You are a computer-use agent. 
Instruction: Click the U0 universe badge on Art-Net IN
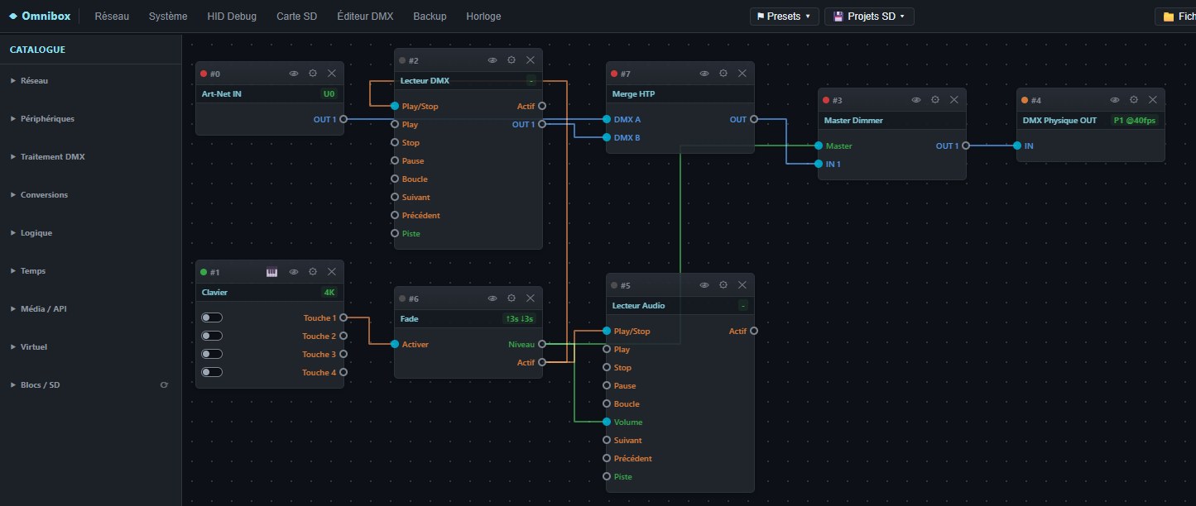click(329, 94)
